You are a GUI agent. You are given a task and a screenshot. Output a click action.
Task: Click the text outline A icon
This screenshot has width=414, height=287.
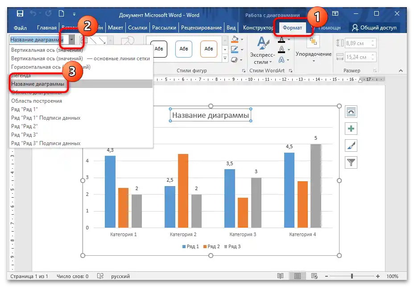point(282,50)
